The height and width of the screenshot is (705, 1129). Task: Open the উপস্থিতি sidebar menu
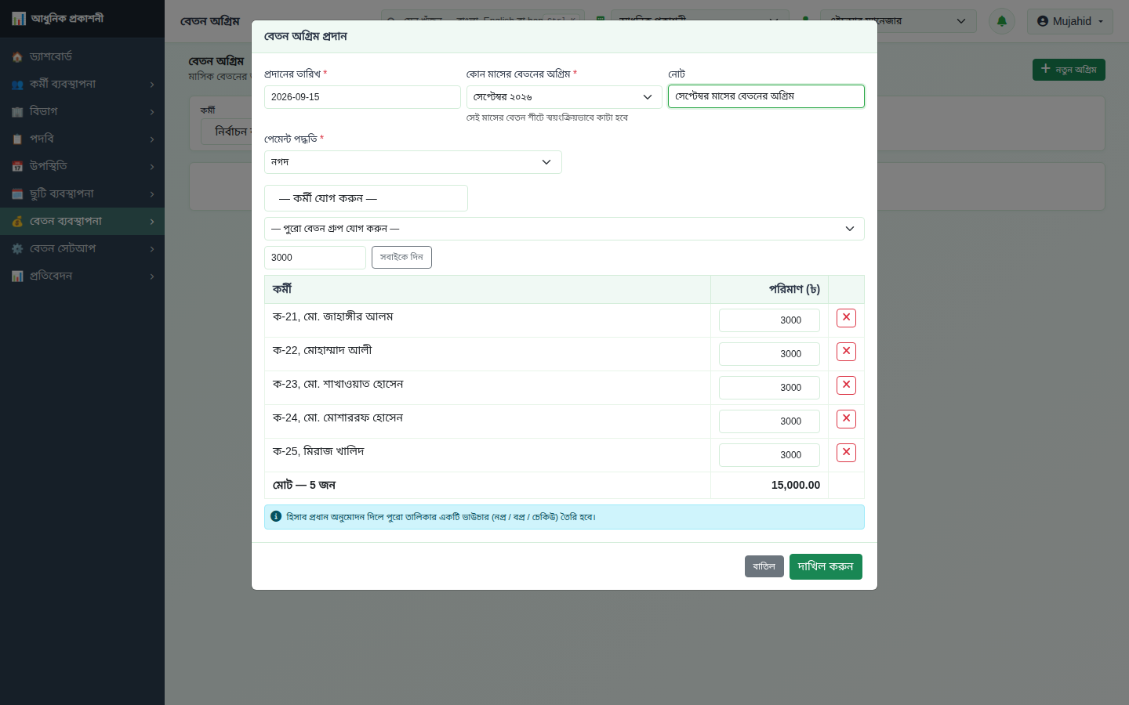pyautogui.click(x=82, y=166)
